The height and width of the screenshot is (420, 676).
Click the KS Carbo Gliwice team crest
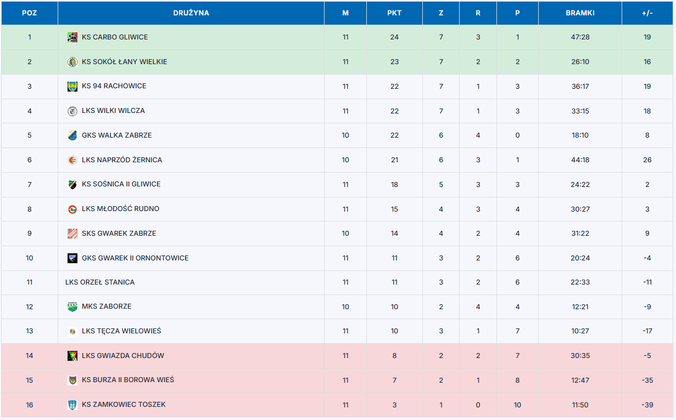pos(72,37)
